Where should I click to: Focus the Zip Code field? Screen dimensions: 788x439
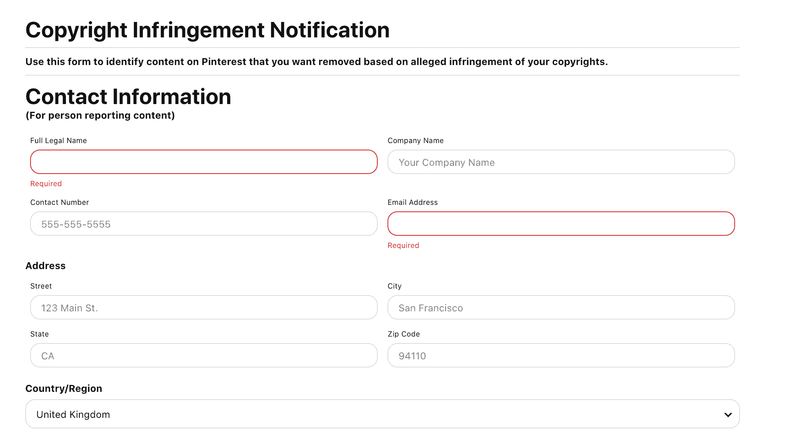tap(561, 355)
